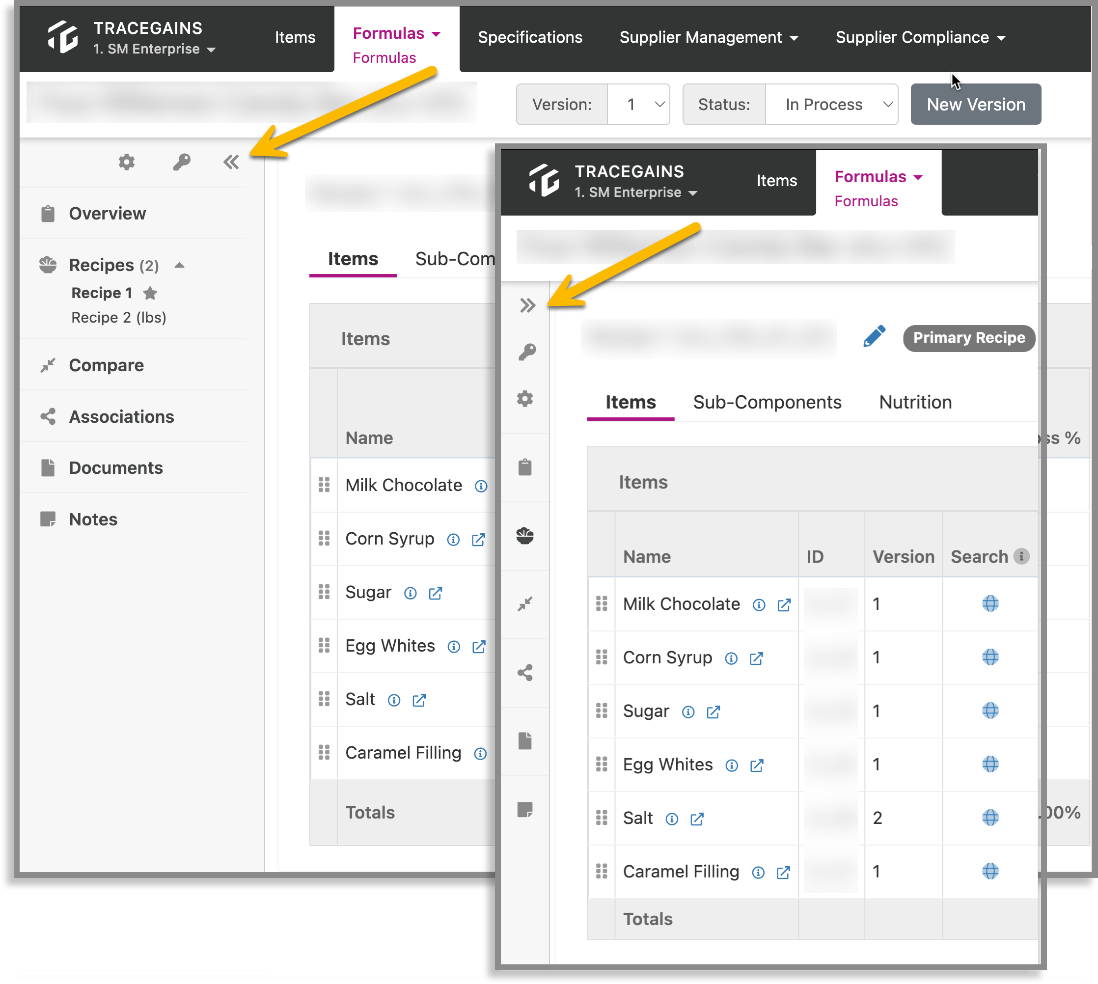Click the info icon next to Search column header

(1021, 556)
